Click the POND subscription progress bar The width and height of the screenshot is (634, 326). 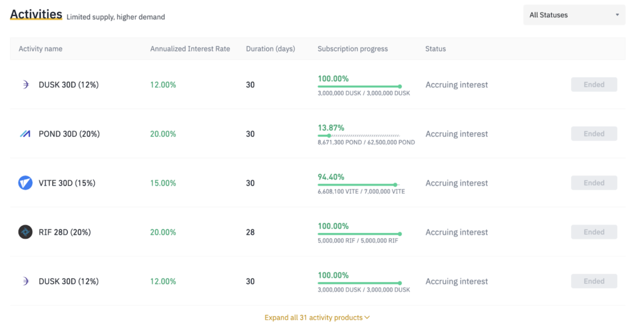coord(359,135)
